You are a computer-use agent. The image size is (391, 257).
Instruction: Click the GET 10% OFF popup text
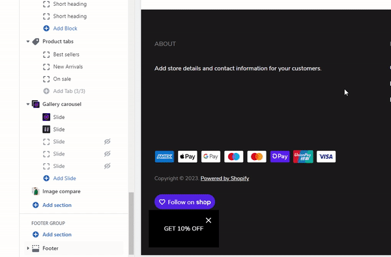coord(184,228)
